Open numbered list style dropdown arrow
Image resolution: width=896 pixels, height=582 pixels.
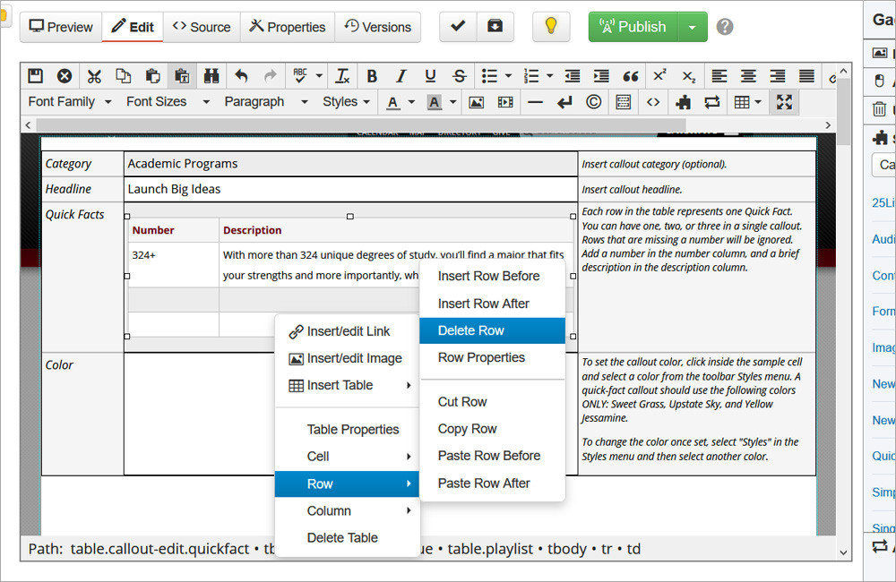point(550,76)
